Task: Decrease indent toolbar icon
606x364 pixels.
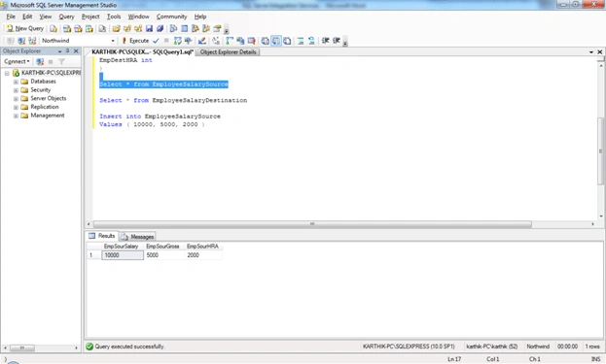Action: point(326,41)
